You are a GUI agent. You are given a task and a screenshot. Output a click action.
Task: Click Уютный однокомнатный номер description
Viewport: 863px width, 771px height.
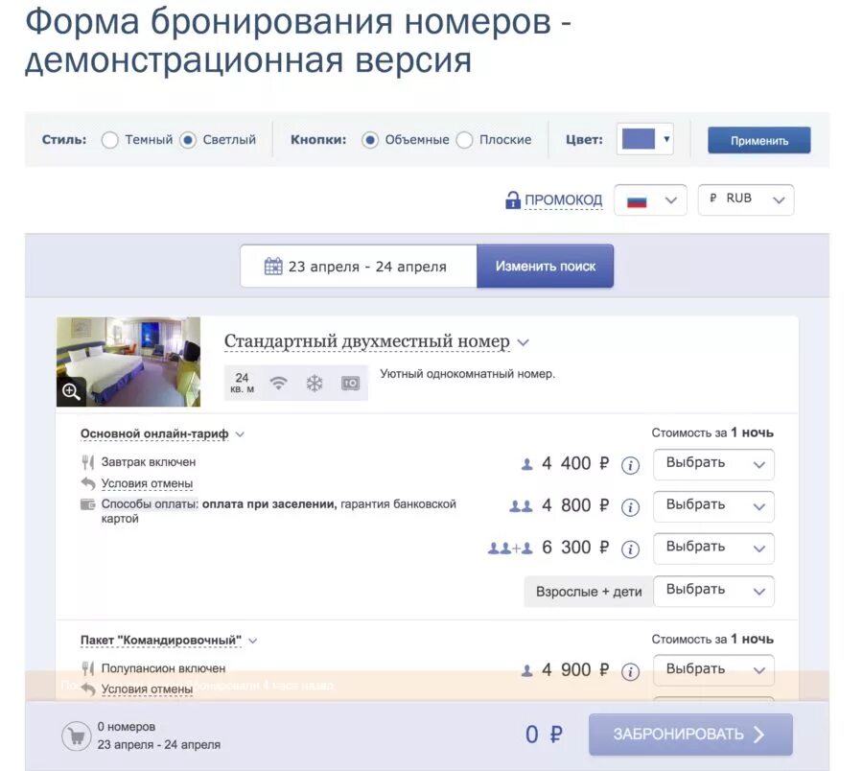coord(467,374)
